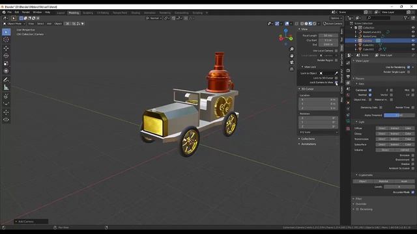Adjust the Alpha Threshold slider
417x234 pixels.
[x=399, y=116]
